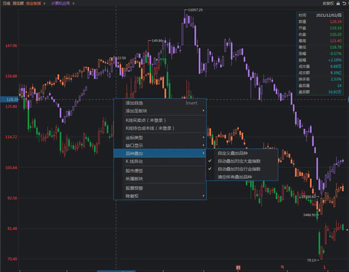Close the 计算机应用 overlay tag
Viewport: 349px width, 272px height.
click(x=74, y=3)
